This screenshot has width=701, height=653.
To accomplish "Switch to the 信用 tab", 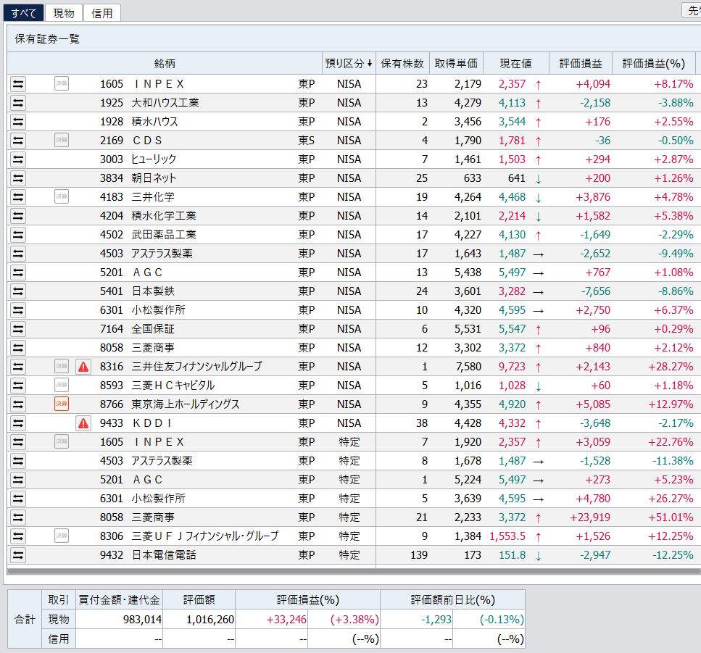I will tap(102, 13).
